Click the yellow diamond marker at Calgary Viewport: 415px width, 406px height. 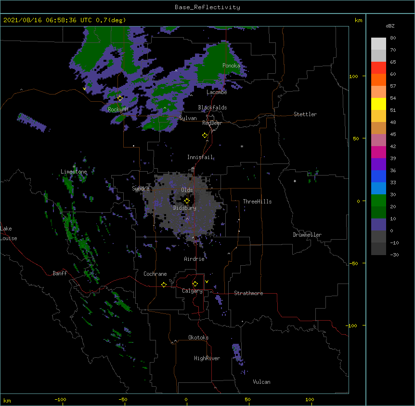[195, 284]
